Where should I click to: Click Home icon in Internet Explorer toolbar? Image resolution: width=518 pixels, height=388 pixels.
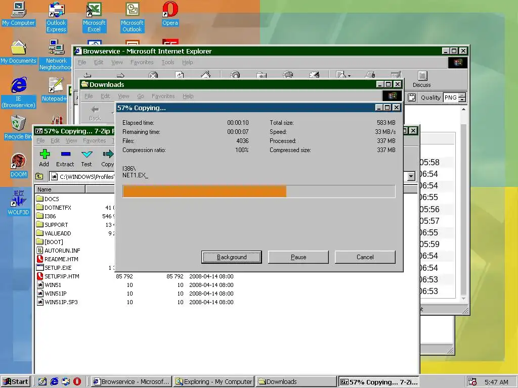(205, 75)
